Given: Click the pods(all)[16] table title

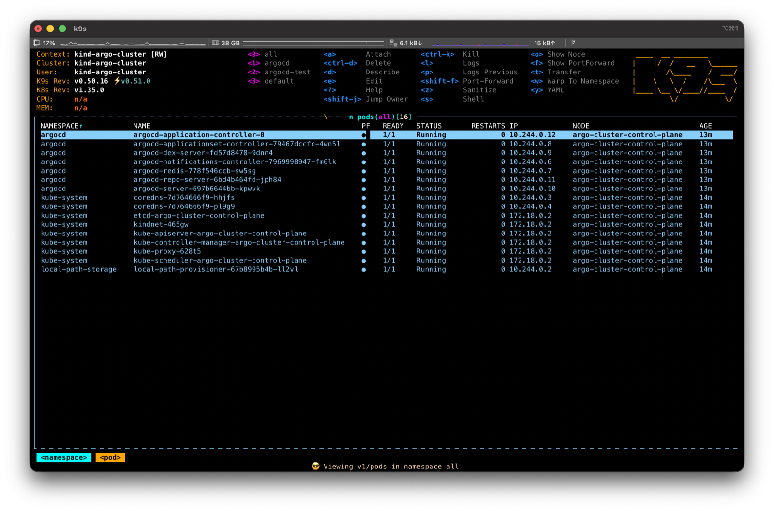Looking at the screenshot, I should [x=384, y=117].
